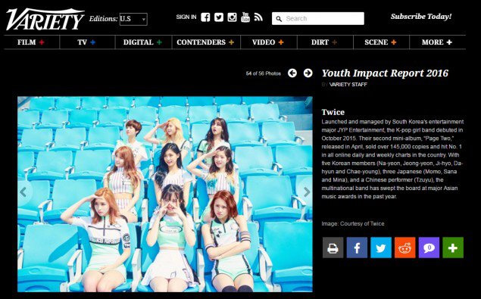
Task: Open Variety's Facebook page from header
Action: pyautogui.click(x=205, y=17)
